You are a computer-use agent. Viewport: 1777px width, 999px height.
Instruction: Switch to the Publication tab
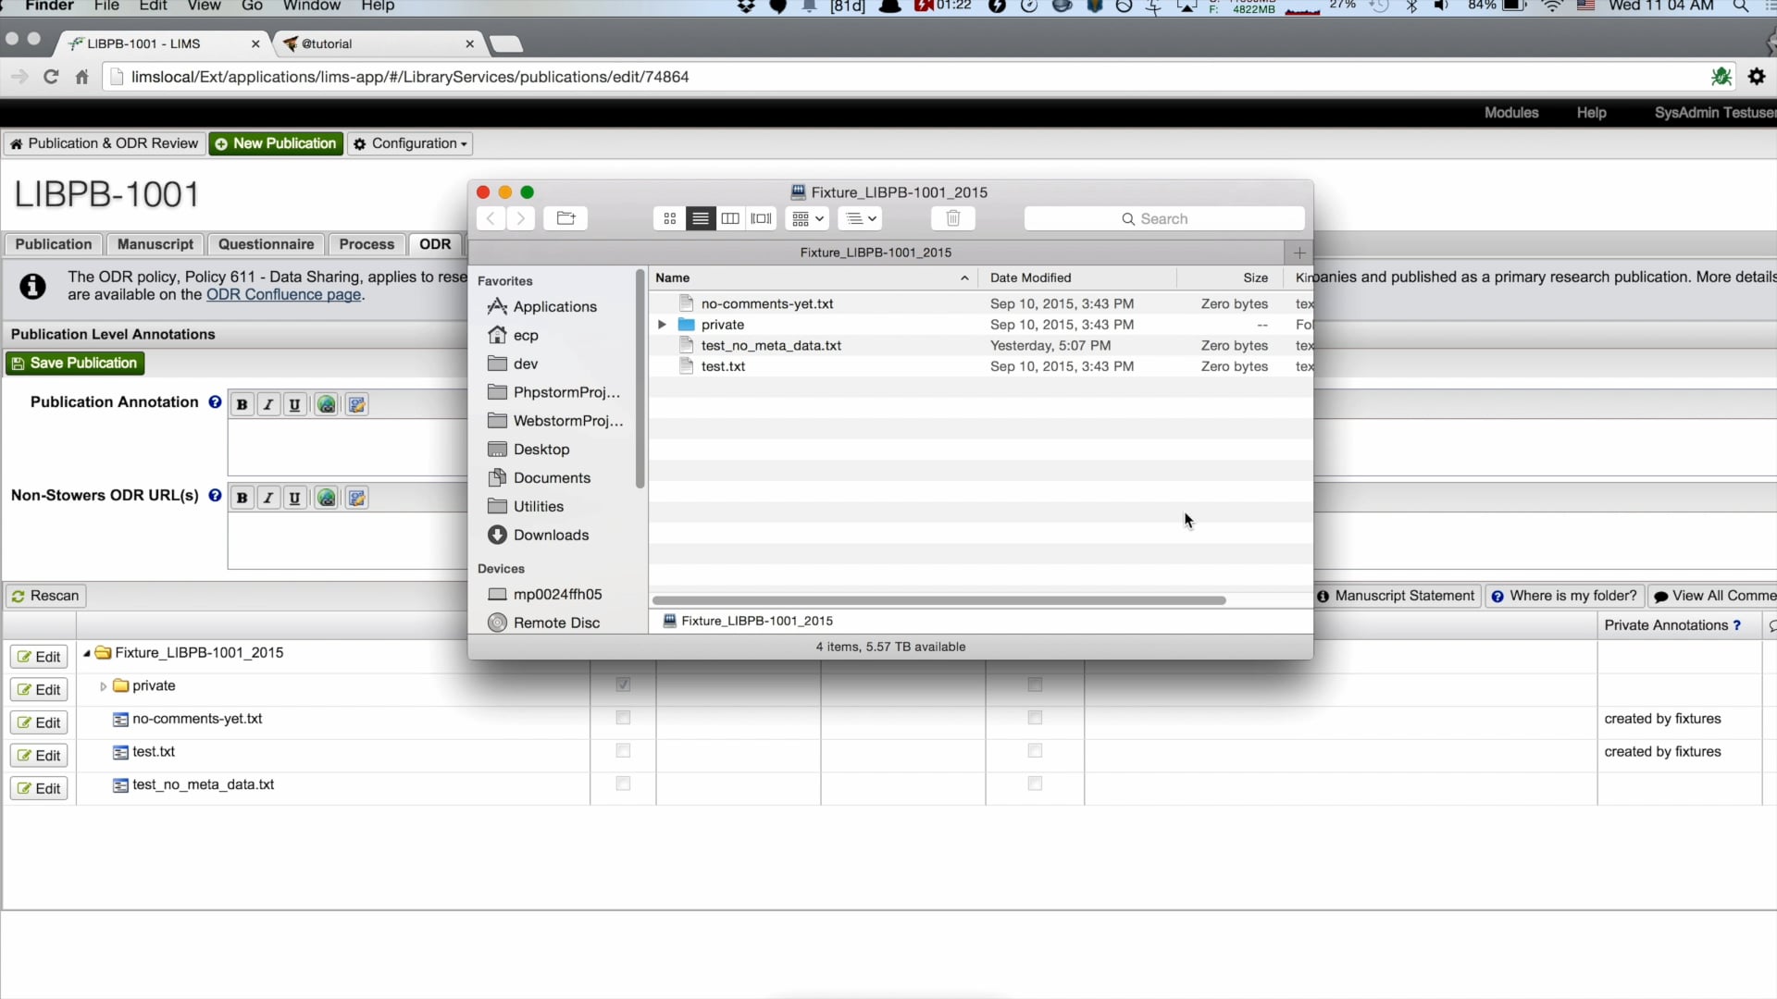pyautogui.click(x=54, y=245)
